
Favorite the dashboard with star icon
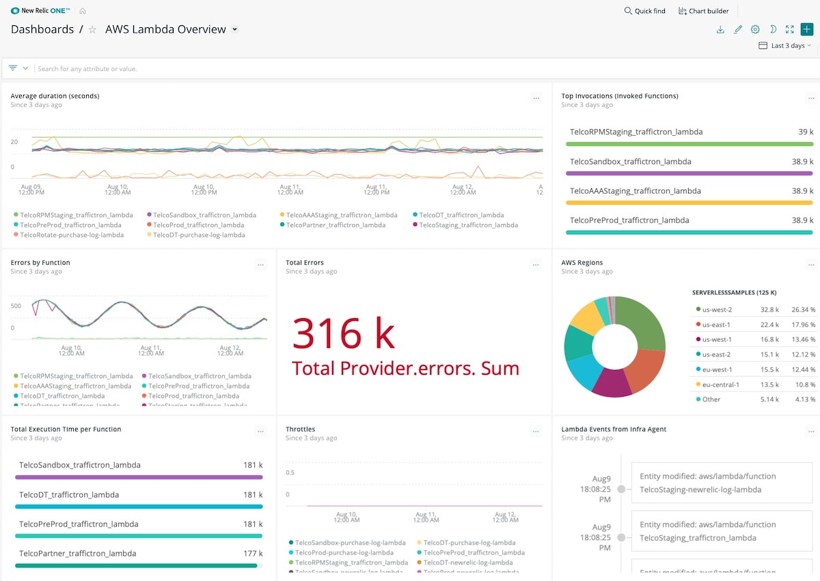pos(92,29)
